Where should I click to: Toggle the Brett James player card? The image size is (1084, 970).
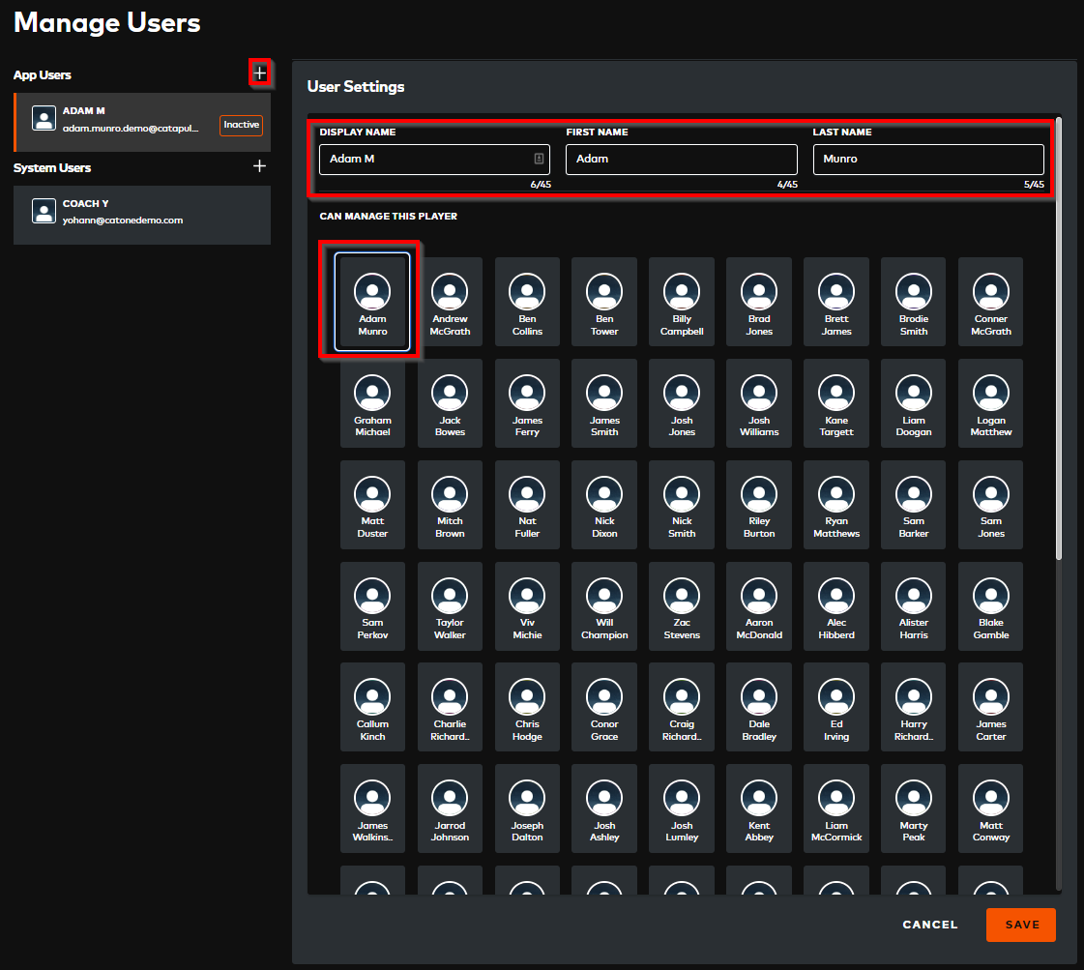coord(836,302)
